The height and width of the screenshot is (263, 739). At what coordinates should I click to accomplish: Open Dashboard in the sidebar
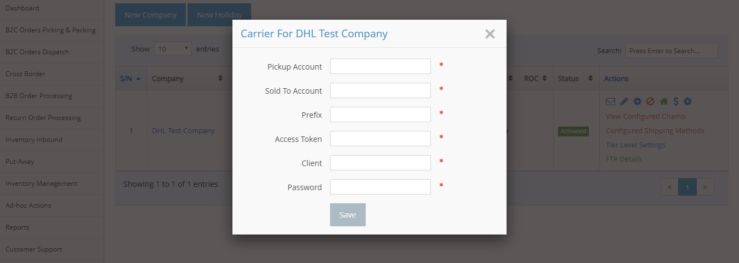click(52, 8)
